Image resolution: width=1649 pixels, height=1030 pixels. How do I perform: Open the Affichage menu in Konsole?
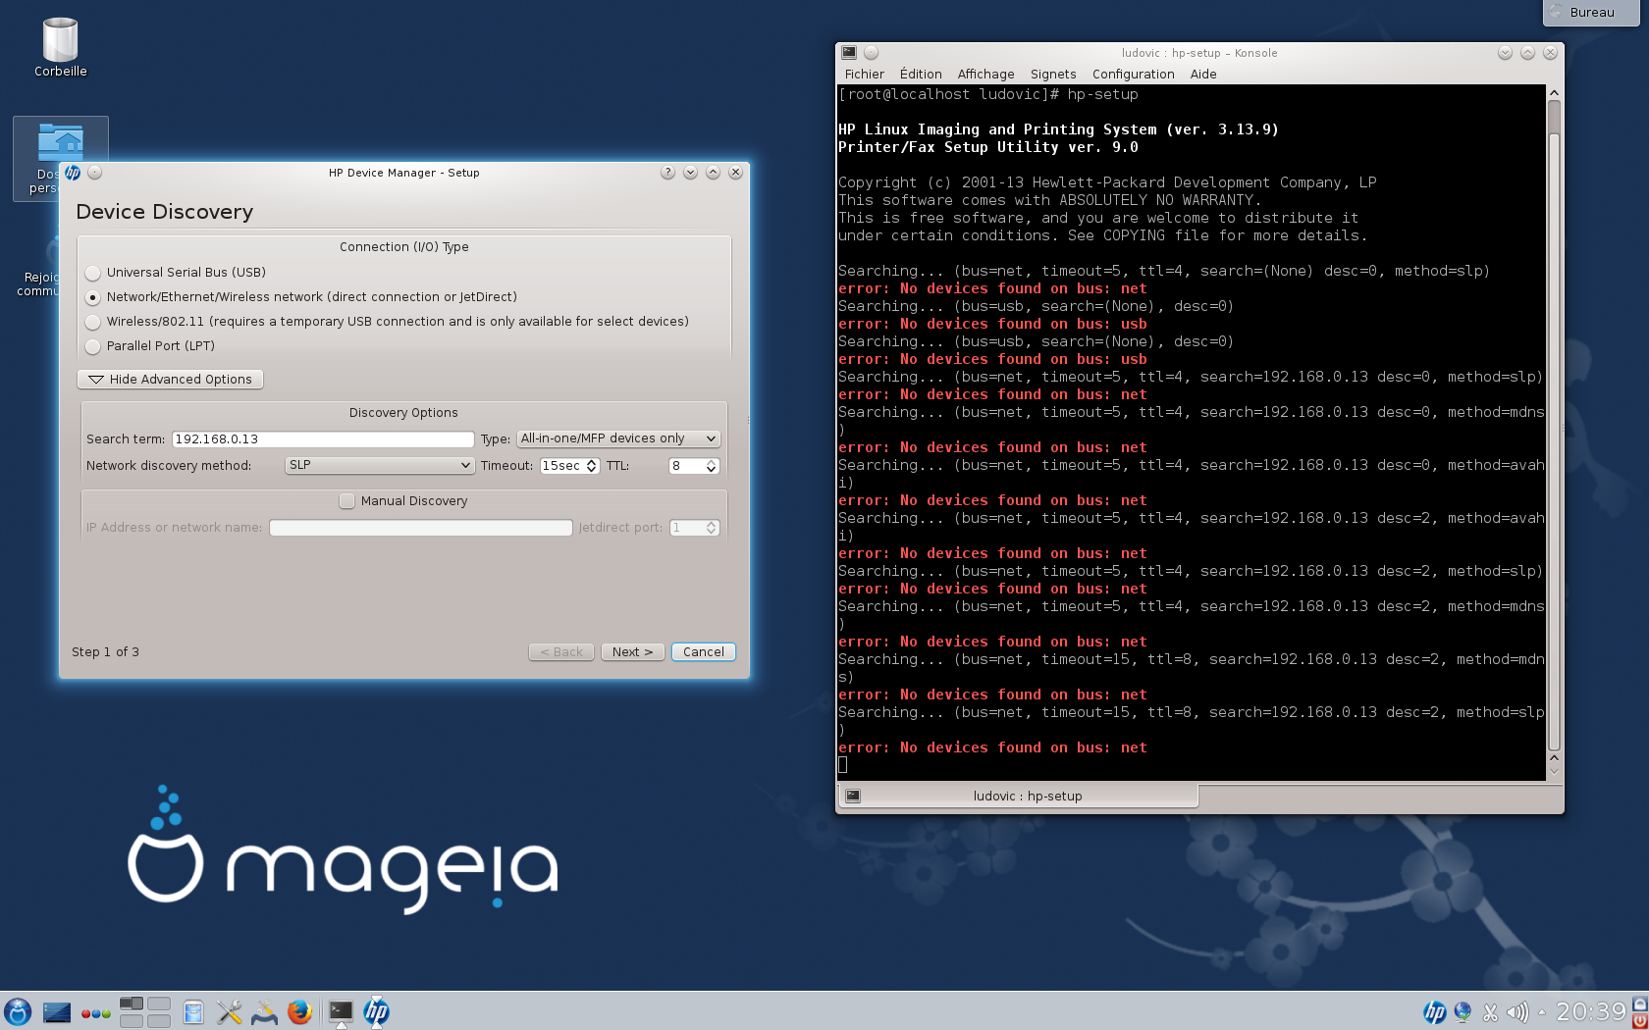click(x=985, y=75)
